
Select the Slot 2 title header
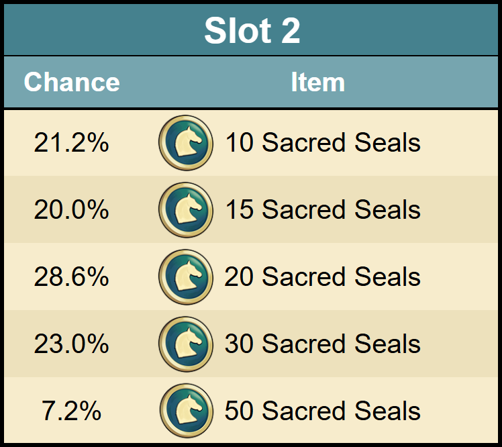tap(252, 30)
